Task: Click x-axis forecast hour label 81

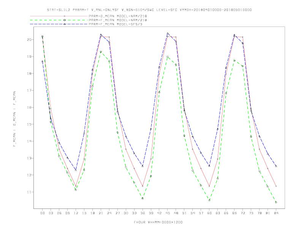Action: pos(268,213)
